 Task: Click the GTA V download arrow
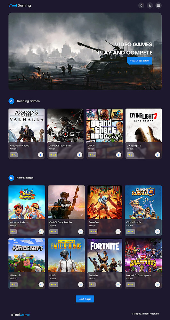118,155
